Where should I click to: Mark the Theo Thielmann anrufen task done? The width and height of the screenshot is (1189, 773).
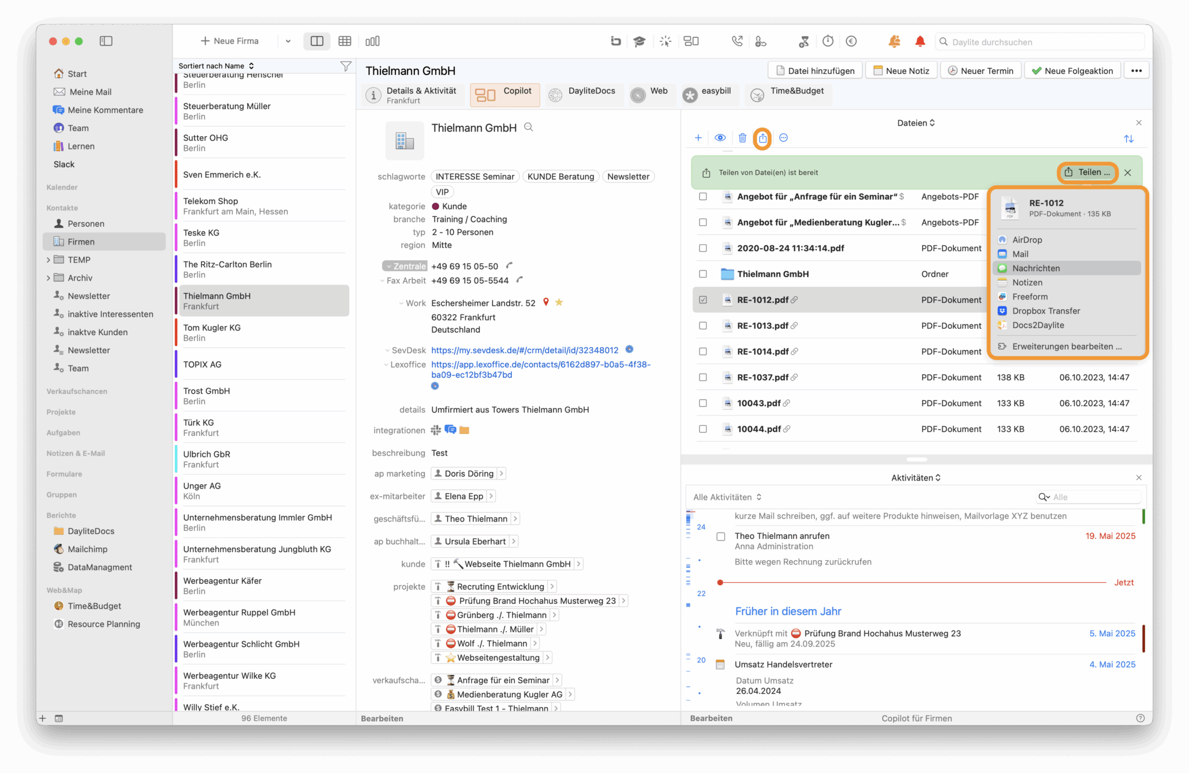coord(720,536)
